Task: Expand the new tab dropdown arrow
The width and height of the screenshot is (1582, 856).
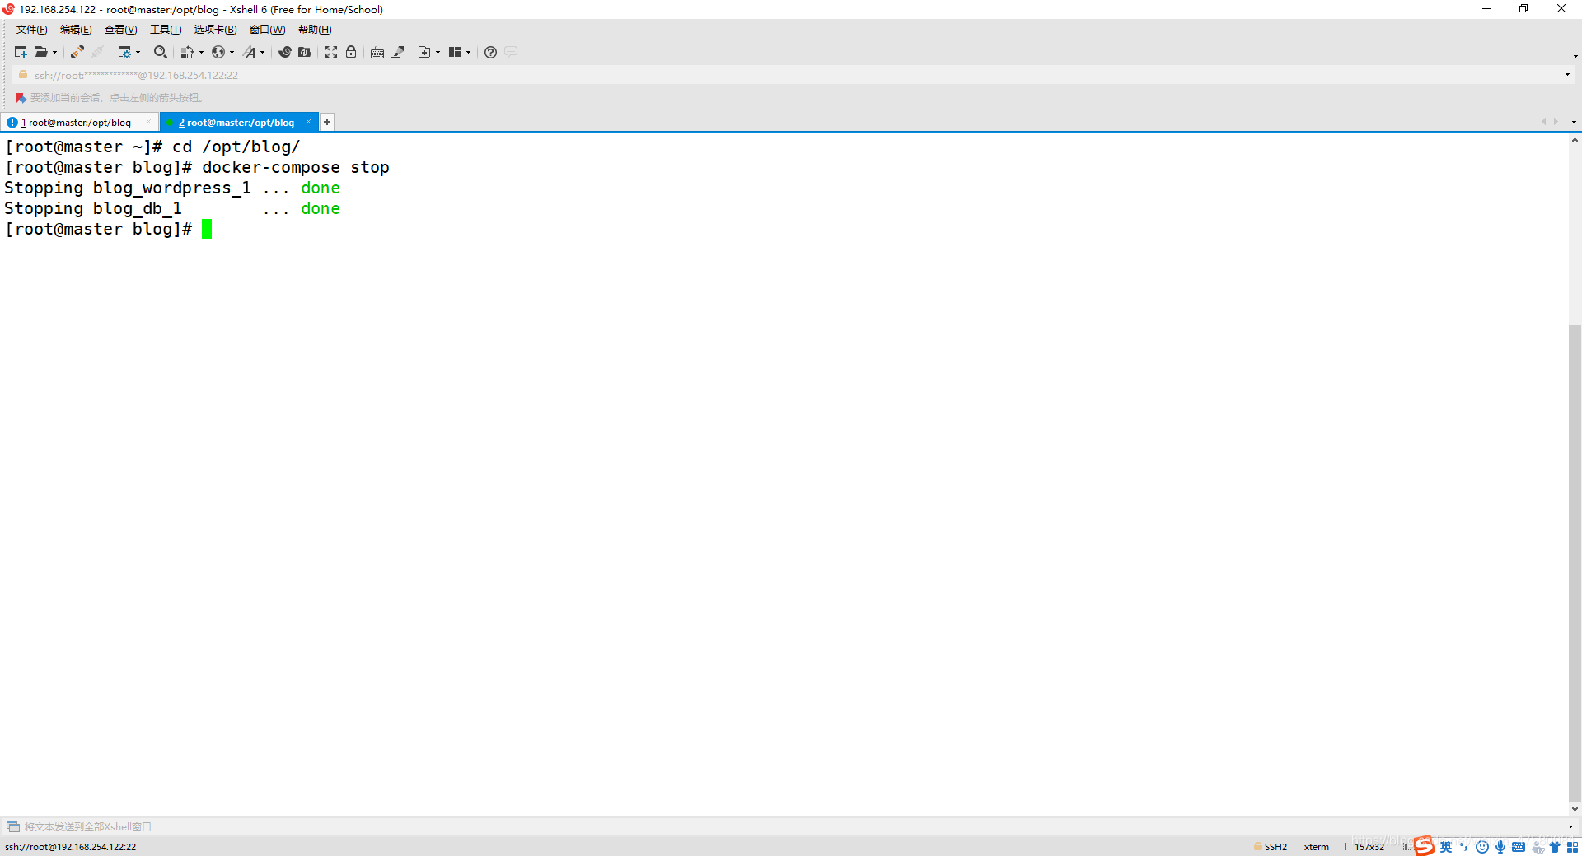Action: tap(438, 53)
